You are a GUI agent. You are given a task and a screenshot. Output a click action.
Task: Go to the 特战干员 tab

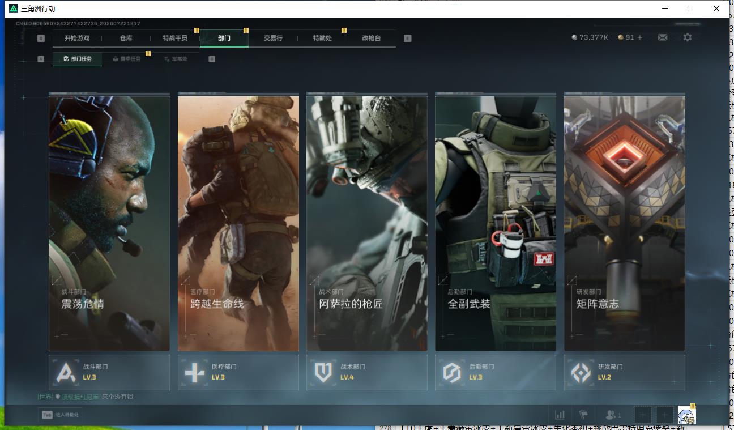click(x=175, y=38)
